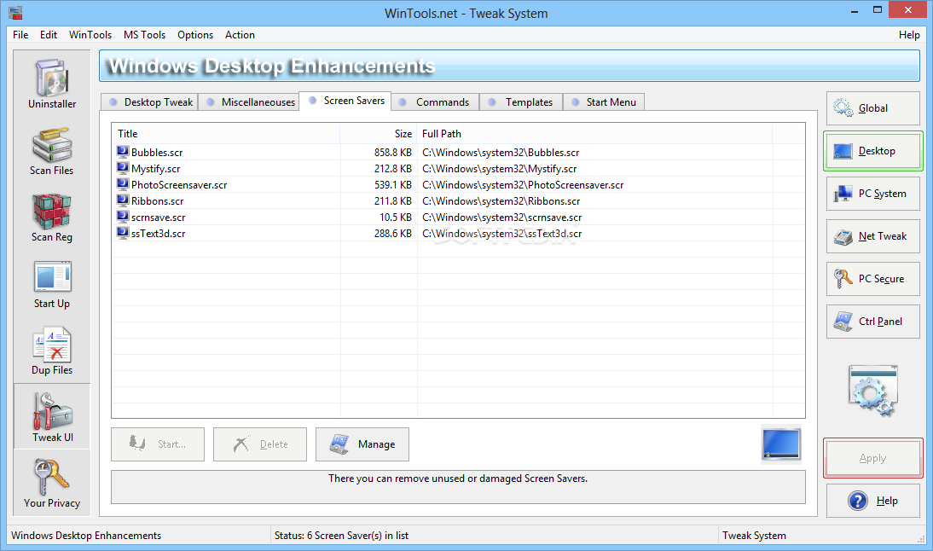This screenshot has height=551, width=933.
Task: Click the 858.8 KB size value
Action: point(392,153)
